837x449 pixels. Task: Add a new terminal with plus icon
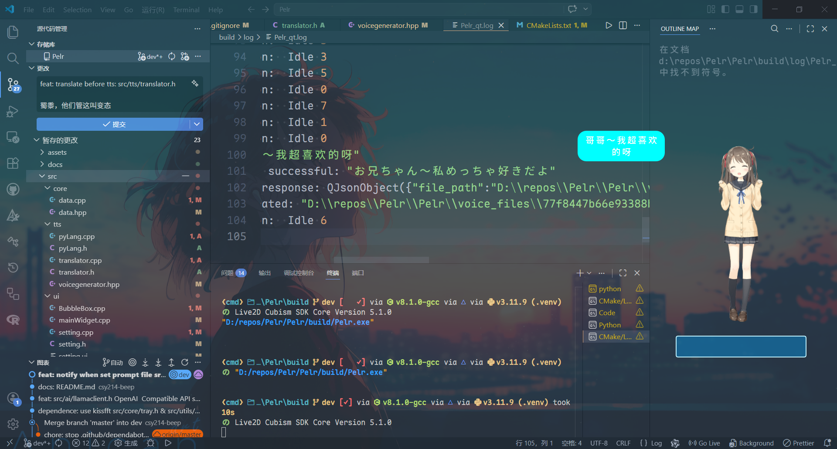coord(580,273)
